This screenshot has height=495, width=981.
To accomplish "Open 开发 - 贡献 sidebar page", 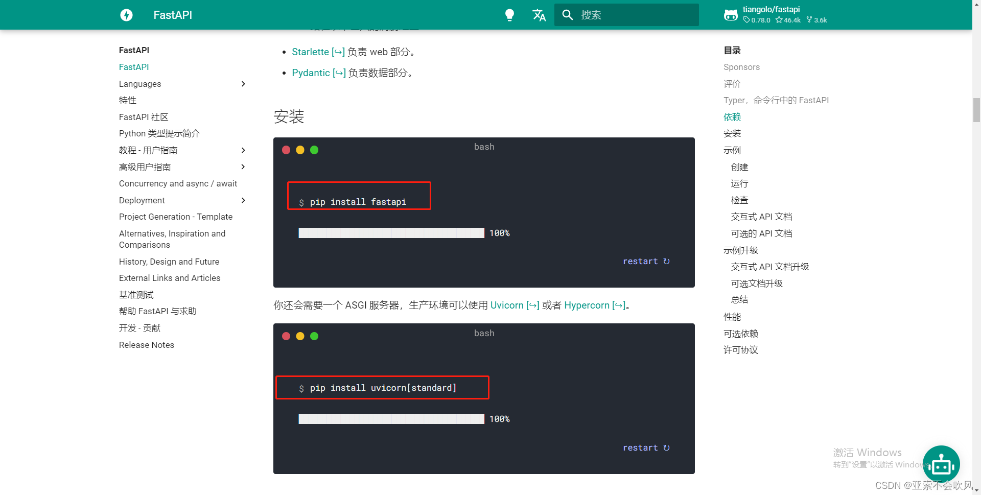I will (140, 328).
